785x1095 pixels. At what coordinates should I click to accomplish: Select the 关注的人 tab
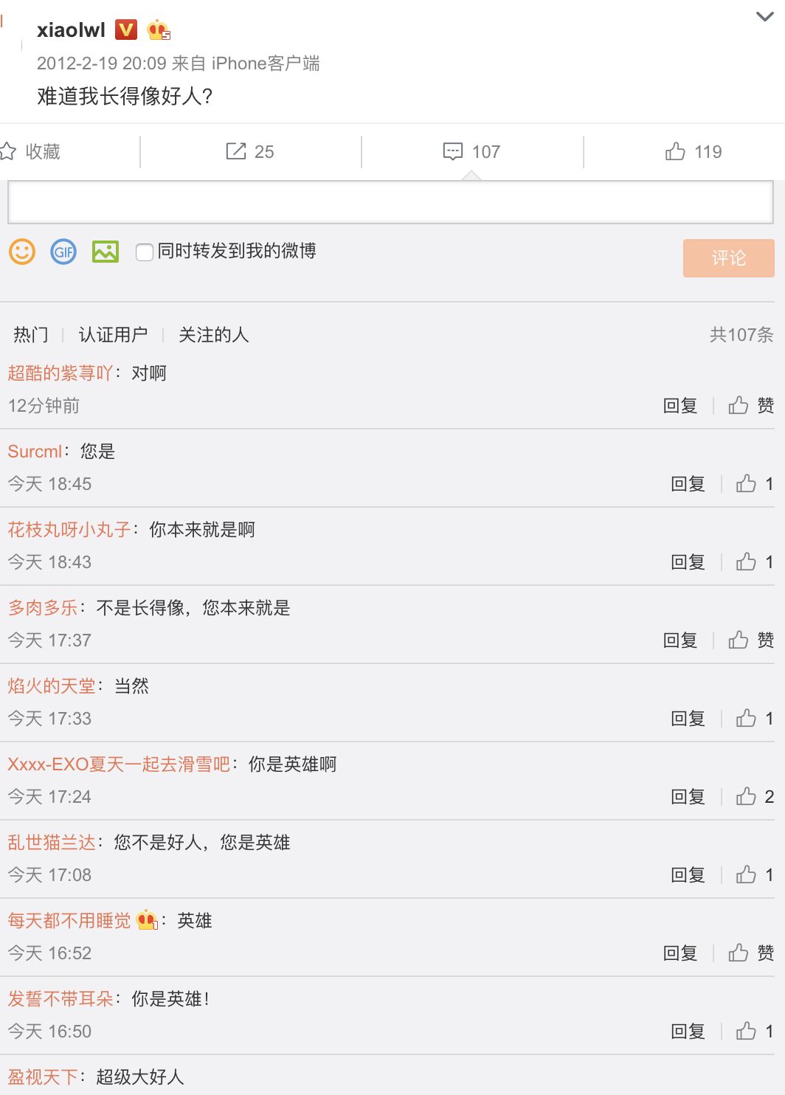pos(213,335)
